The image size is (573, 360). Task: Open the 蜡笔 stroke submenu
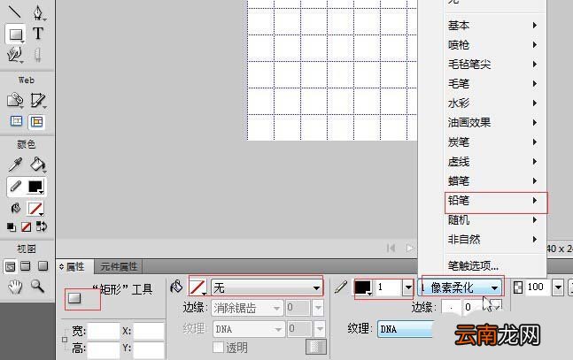495,180
